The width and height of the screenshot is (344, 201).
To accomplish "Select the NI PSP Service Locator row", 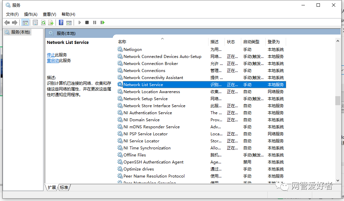I will click(x=201, y=134).
